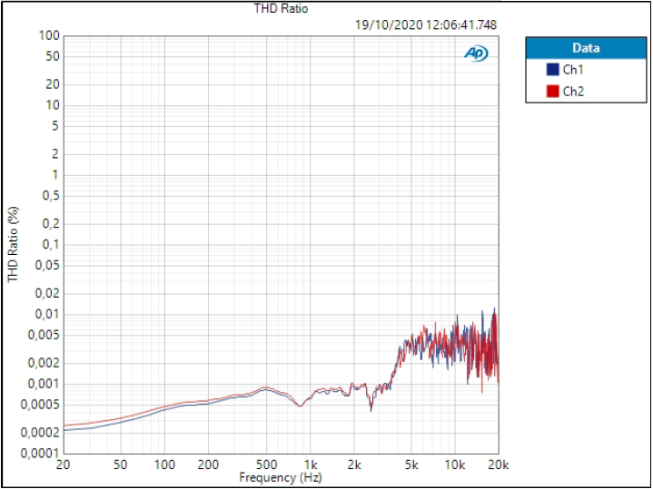Select the Ch1 blue color swatch
653x489 pixels.
pyautogui.click(x=552, y=70)
